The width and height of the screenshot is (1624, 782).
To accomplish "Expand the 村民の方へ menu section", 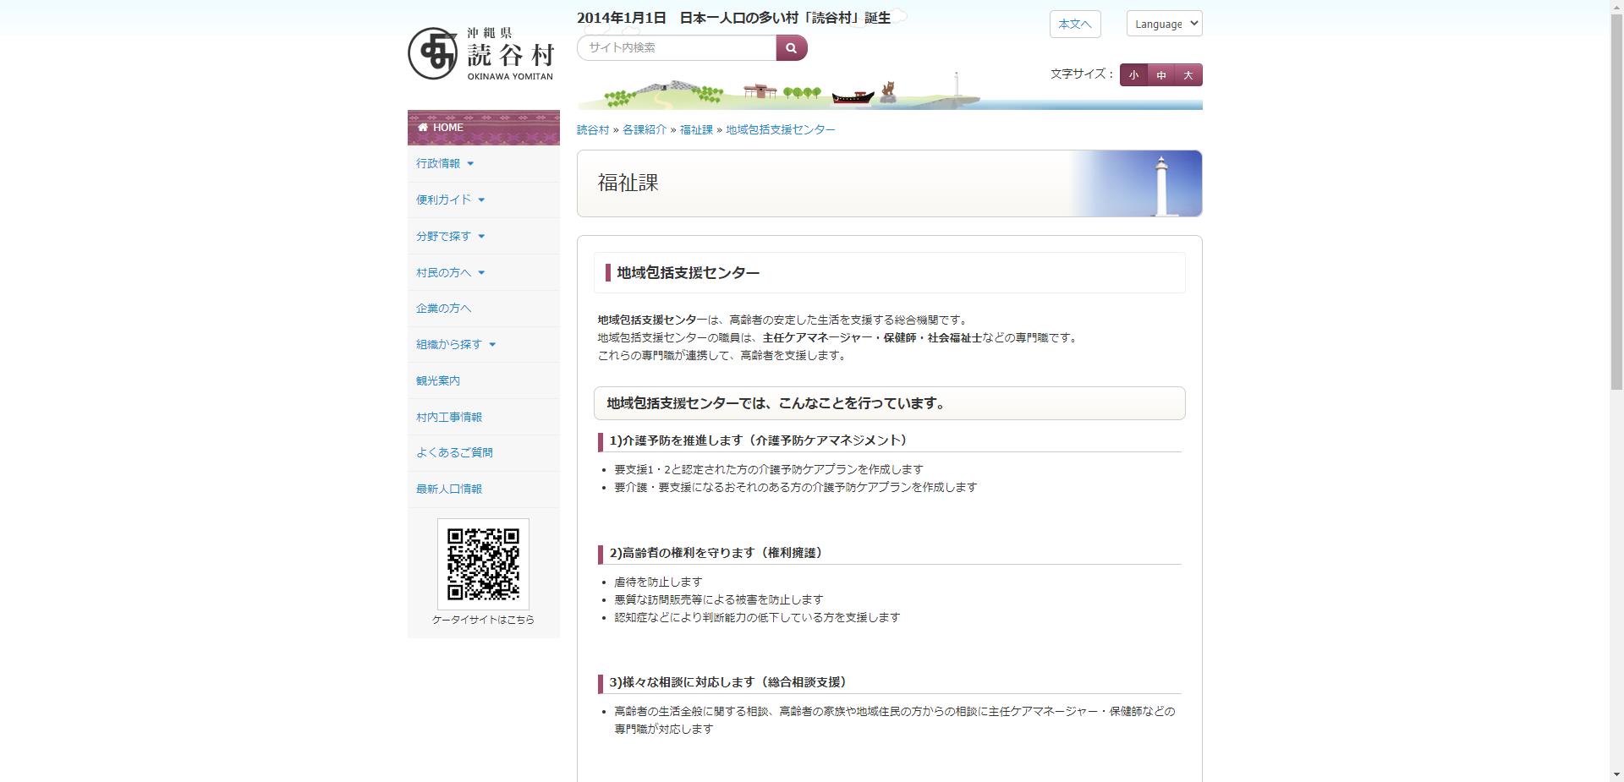I will [443, 272].
